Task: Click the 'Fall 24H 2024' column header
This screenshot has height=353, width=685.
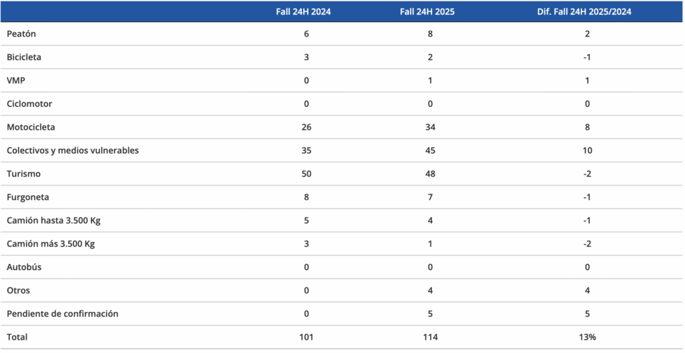Action: (306, 11)
